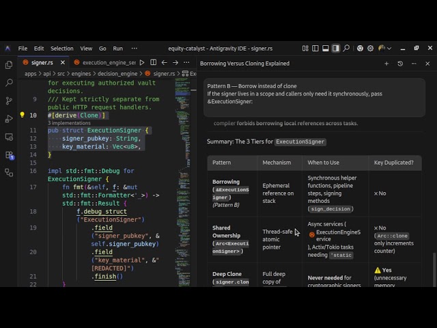Navigate forward with the right arrow
Screen dimensions: 437x328
175,62
